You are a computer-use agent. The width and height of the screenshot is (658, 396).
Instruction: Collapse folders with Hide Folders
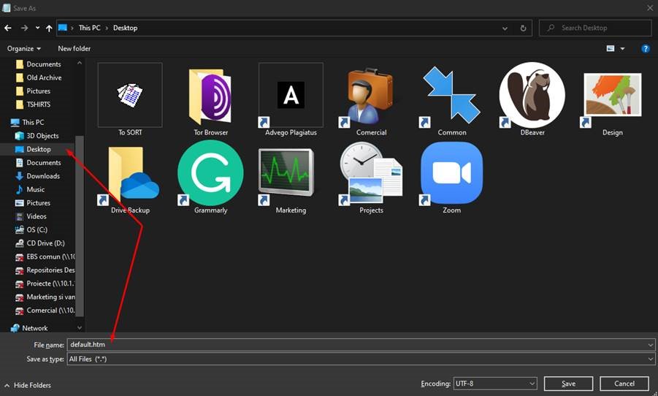pyautogui.click(x=28, y=385)
